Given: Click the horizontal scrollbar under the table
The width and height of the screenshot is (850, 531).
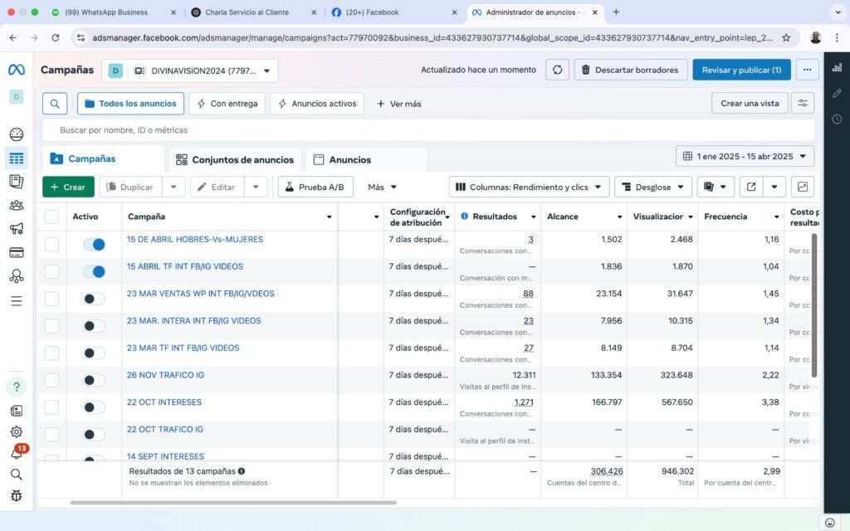Looking at the screenshot, I should tap(233, 503).
